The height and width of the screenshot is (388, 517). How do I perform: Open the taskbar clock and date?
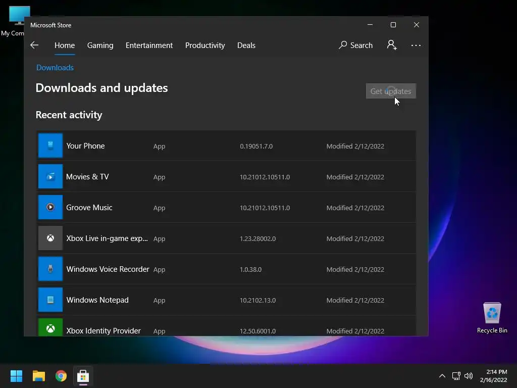[494, 376]
